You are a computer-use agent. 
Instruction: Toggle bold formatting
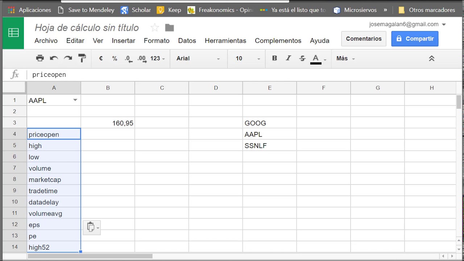[x=274, y=58]
